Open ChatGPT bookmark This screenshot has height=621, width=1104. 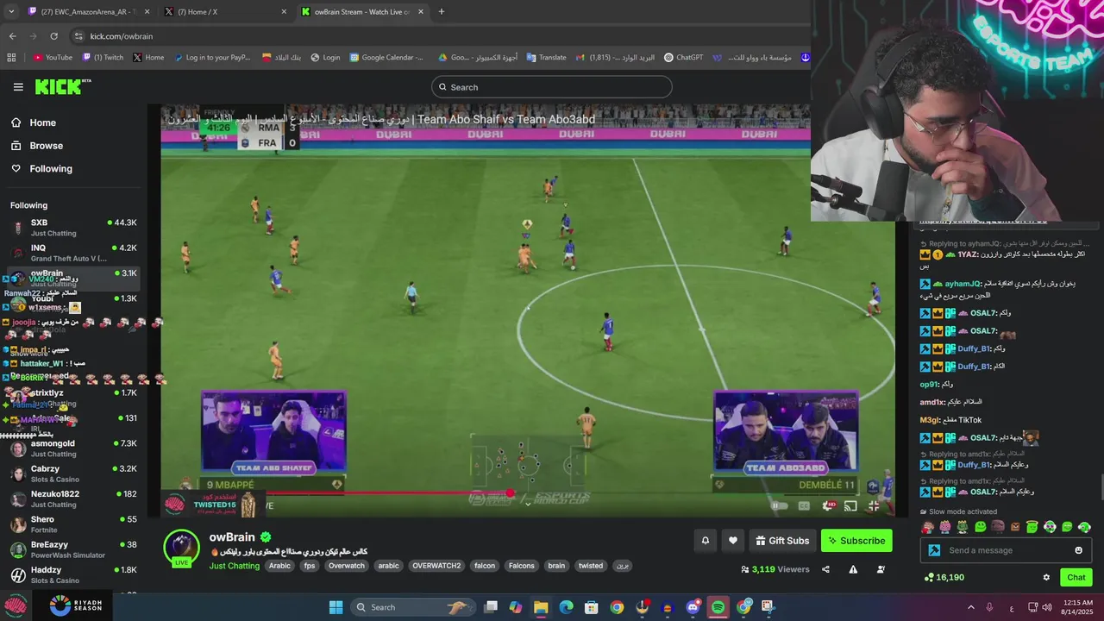pos(683,58)
